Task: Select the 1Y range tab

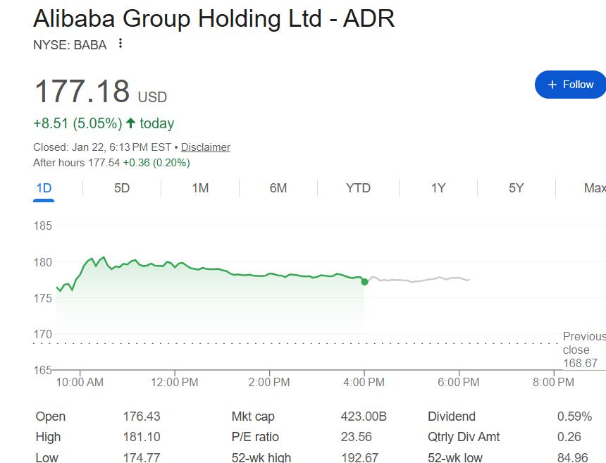Action: [x=438, y=188]
